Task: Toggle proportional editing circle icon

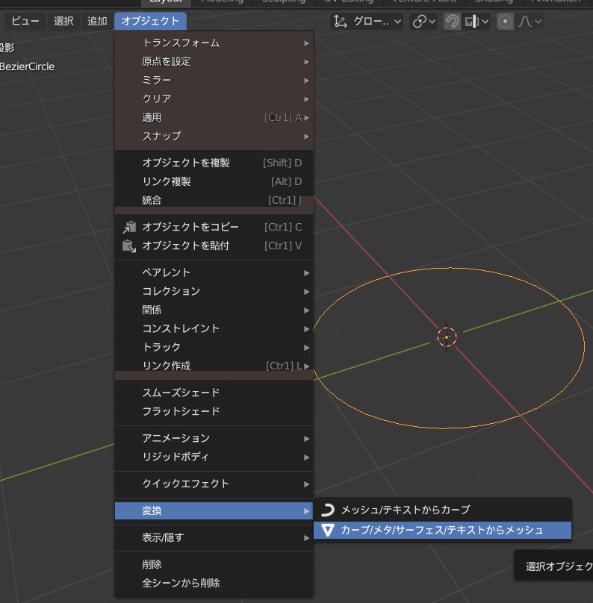Action: coord(505,22)
